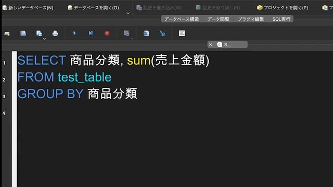Screen dimensions: 333x187
Task: Save the SQL file
Action: click(39, 33)
